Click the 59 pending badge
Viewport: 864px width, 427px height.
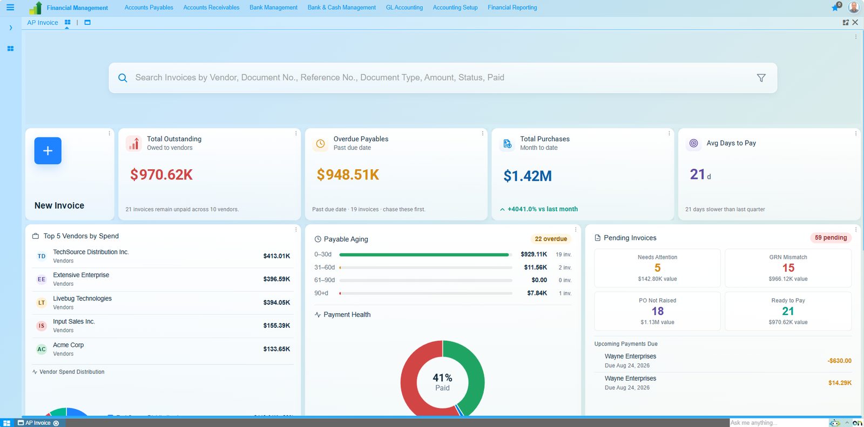[831, 238]
